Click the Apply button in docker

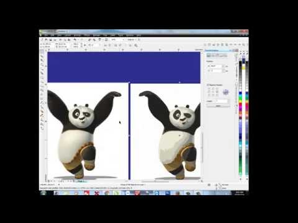(218, 106)
